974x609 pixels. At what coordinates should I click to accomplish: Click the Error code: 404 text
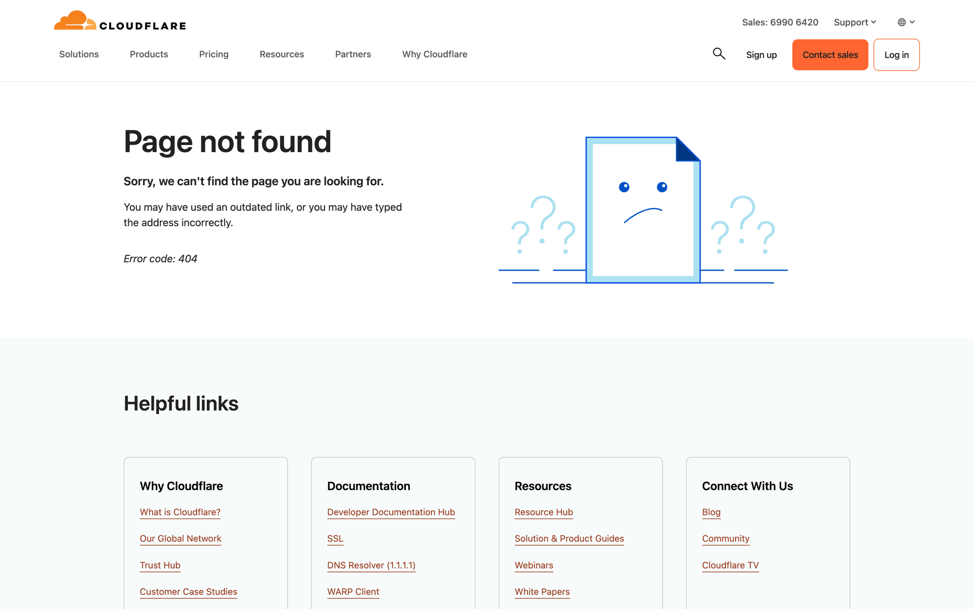click(160, 259)
